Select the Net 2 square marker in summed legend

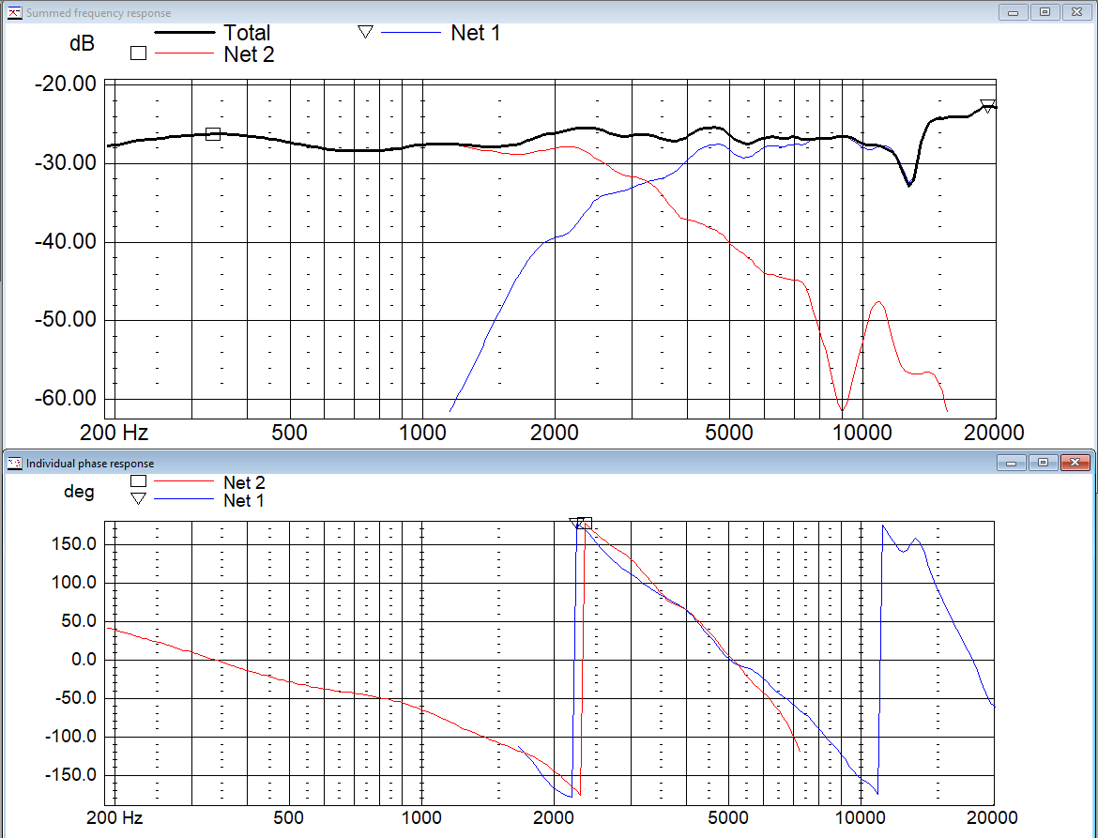tap(138, 53)
